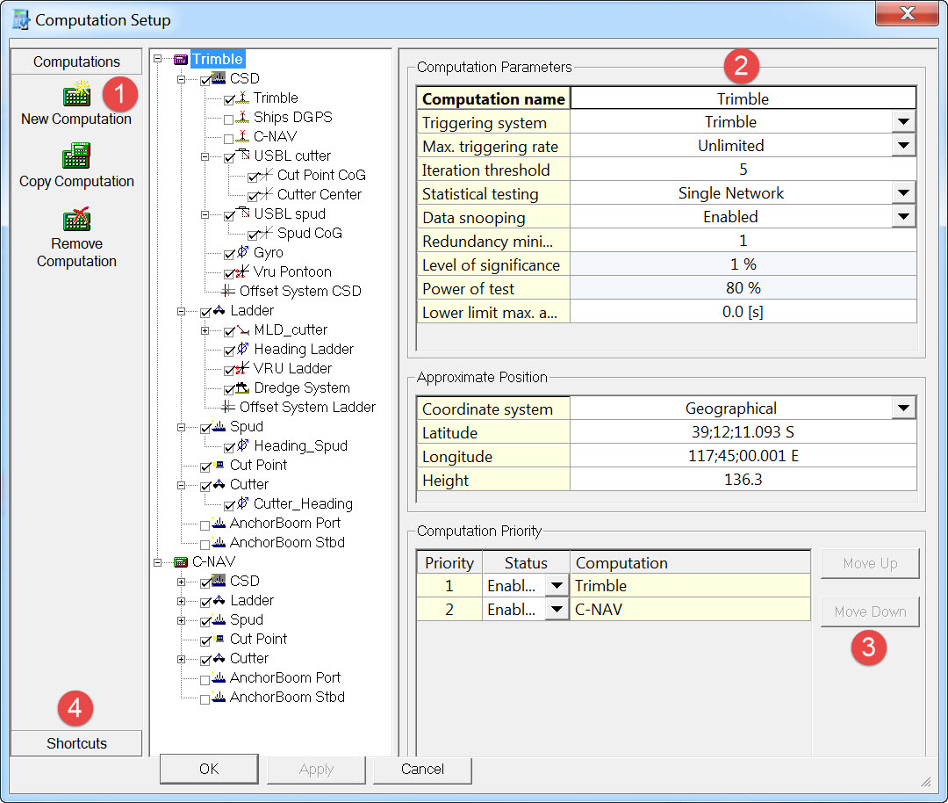Viewport: 948px width, 803px height.
Task: Click the Offset System CSD icon
Action: tap(227, 292)
